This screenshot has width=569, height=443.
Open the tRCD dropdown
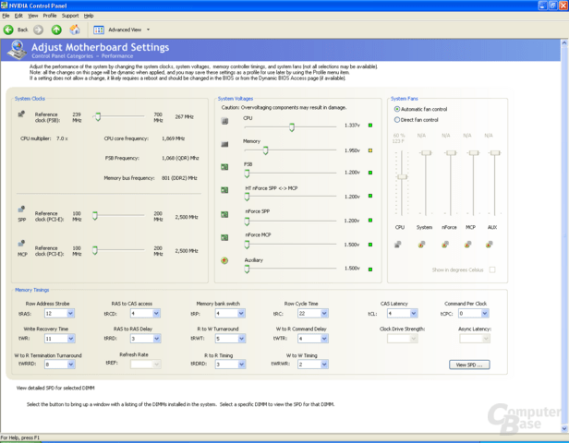click(x=156, y=313)
